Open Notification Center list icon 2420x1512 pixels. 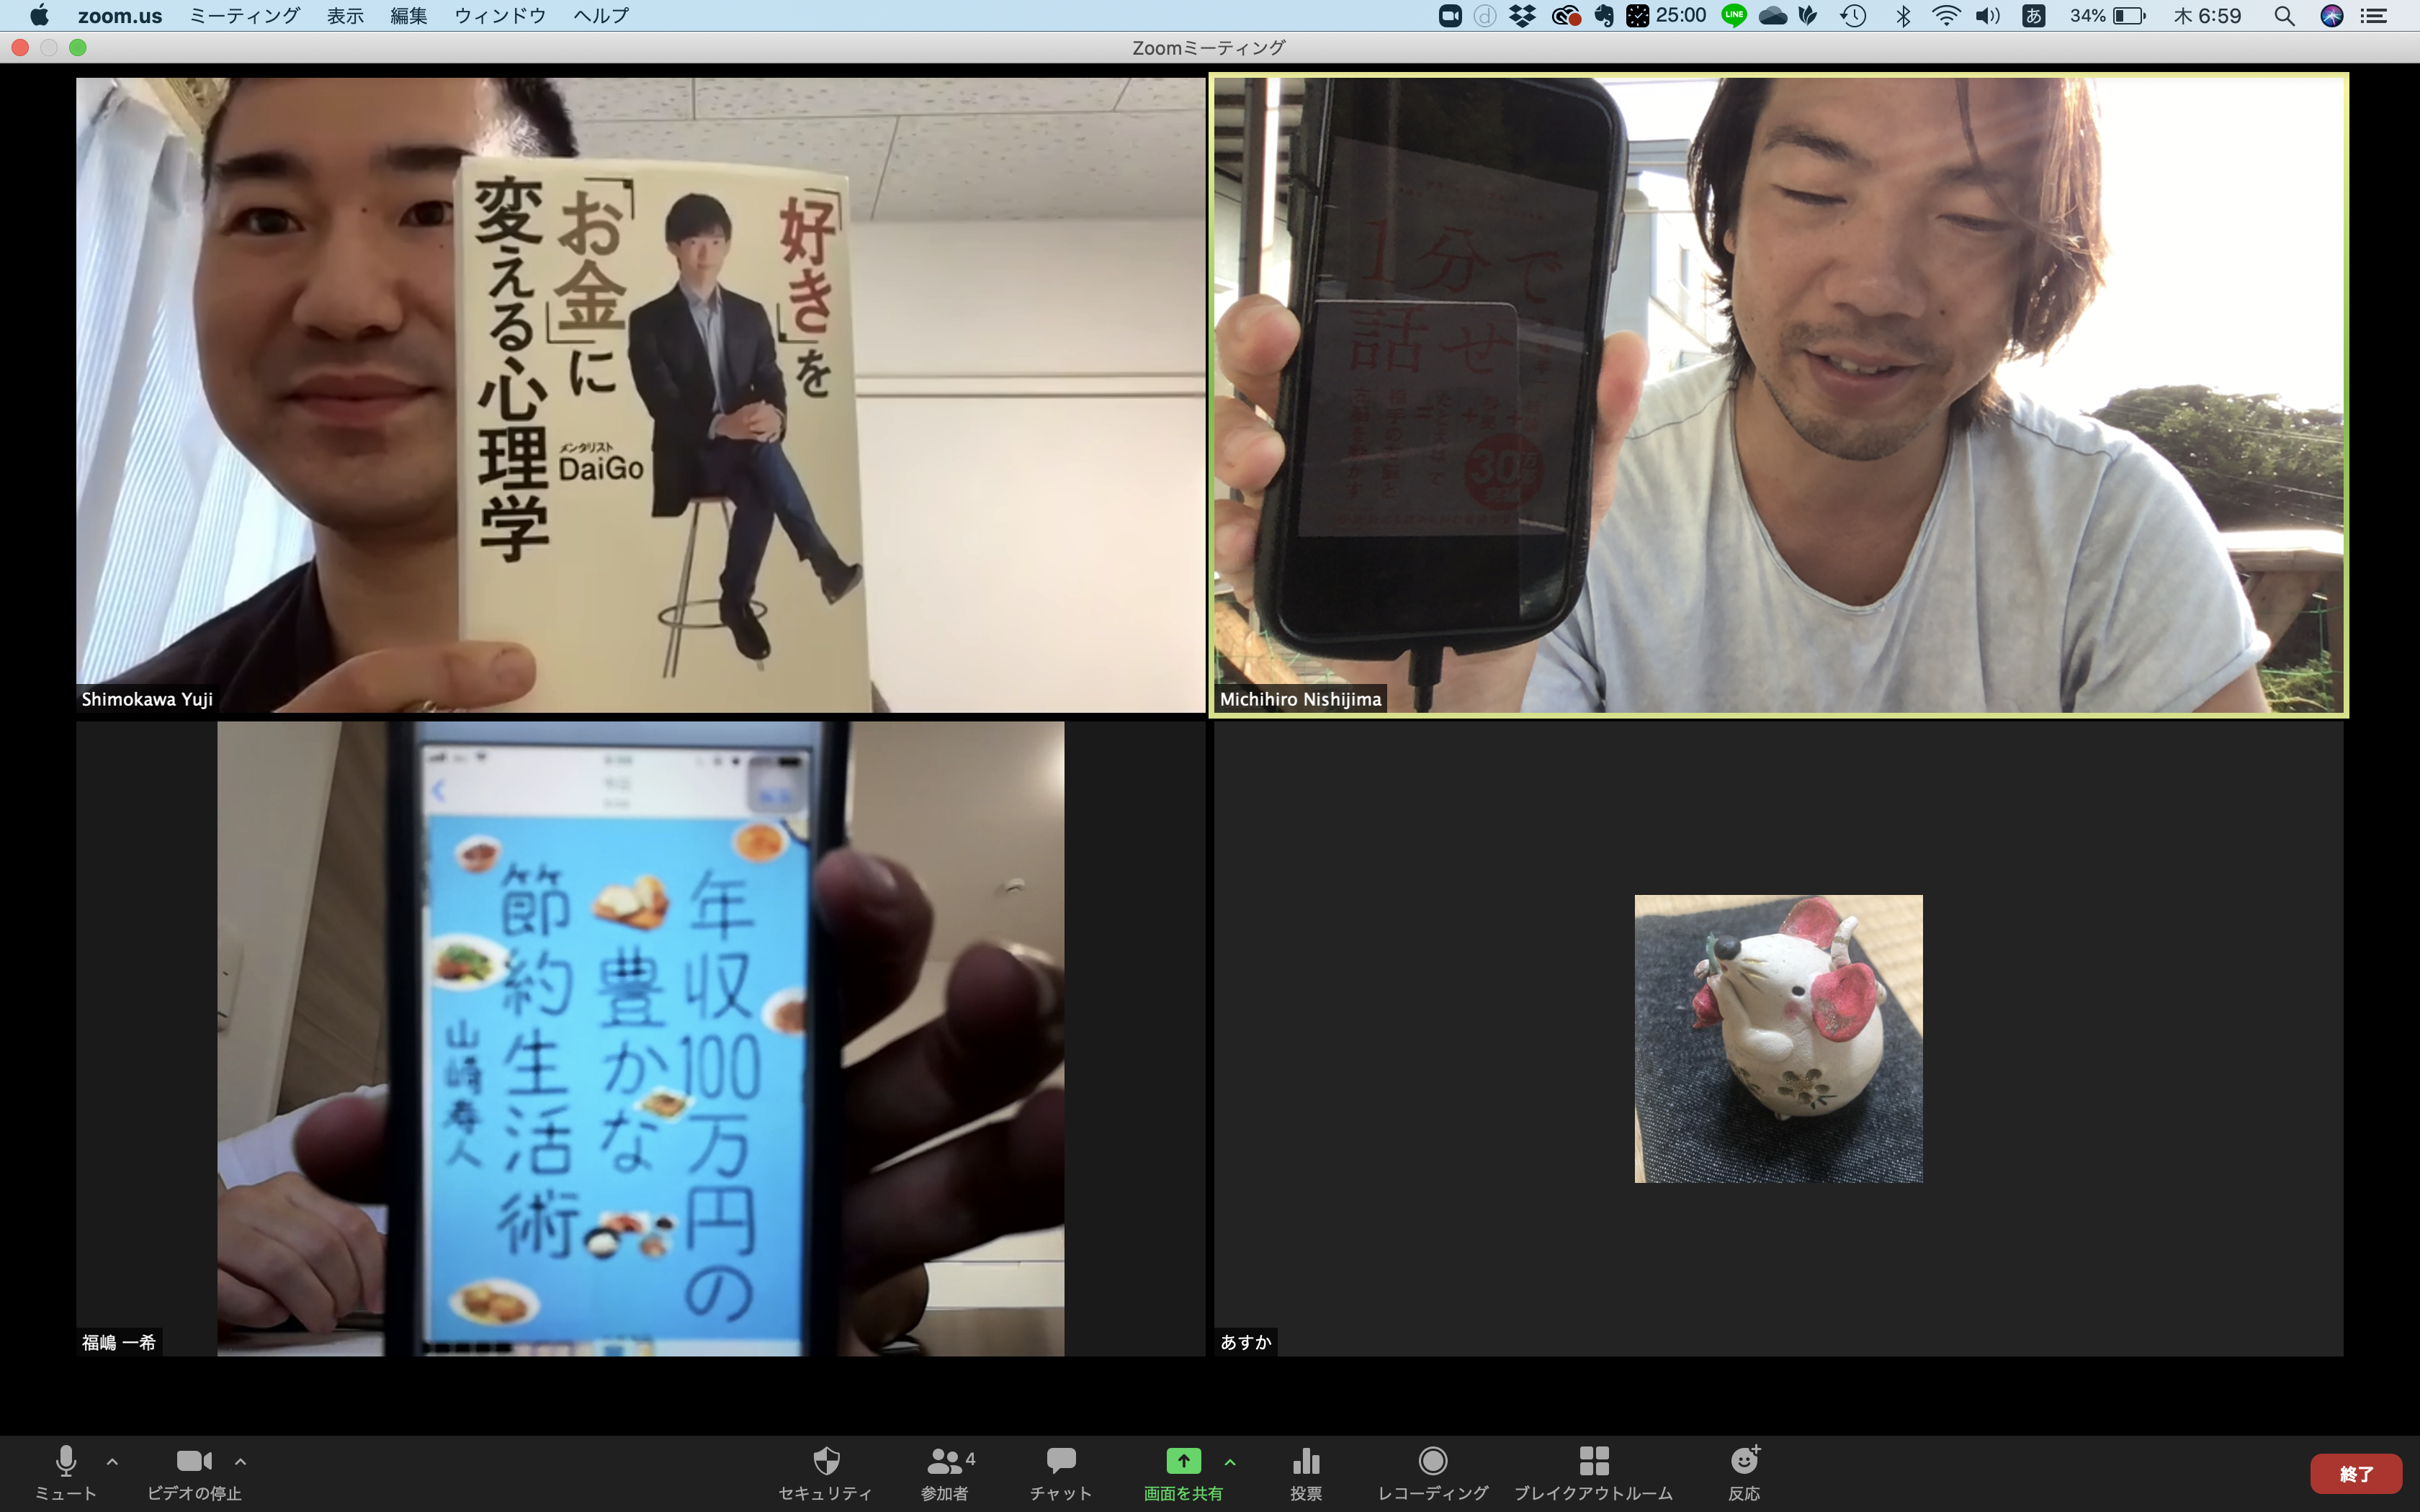pos(2374,15)
